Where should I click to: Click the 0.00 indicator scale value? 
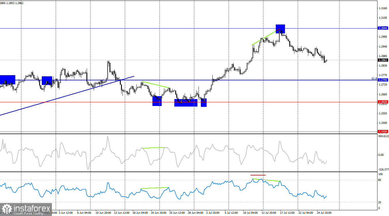tap(381, 155)
